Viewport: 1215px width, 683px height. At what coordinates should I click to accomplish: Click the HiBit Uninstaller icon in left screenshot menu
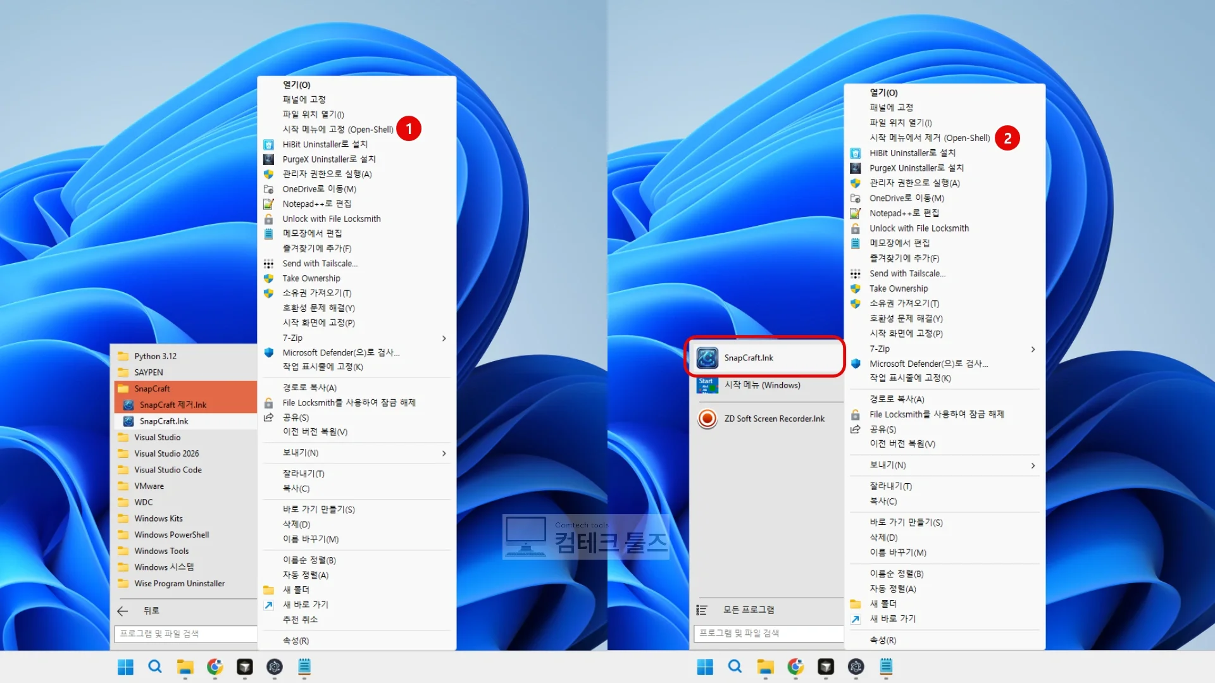point(268,144)
